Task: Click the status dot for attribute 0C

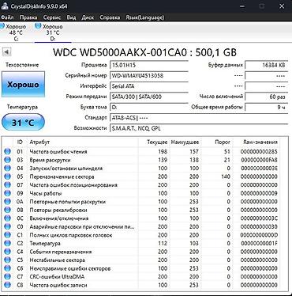Action: 7,218
